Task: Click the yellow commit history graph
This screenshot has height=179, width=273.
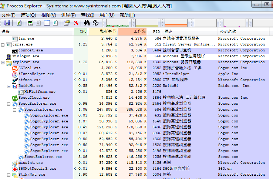Action: tap(147, 23)
